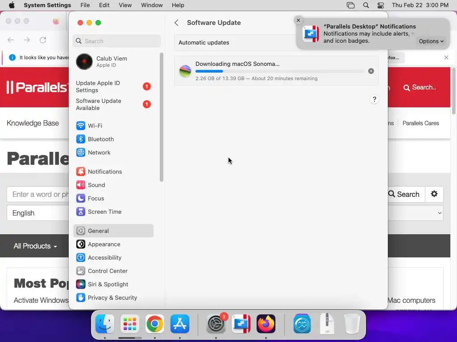The image size is (457, 342).
Task: Open Firefox from the Dock
Action: [266, 324]
